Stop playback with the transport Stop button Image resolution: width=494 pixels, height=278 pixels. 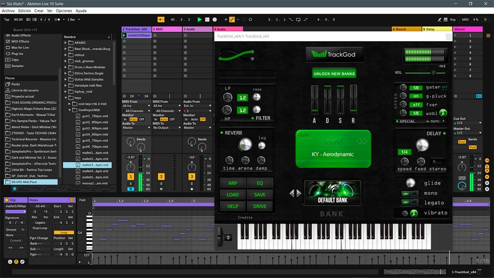(x=207, y=19)
